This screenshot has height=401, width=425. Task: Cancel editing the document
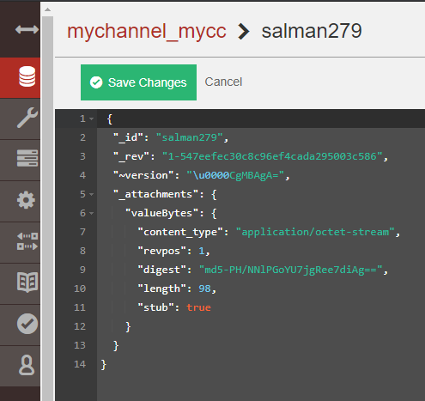tap(223, 82)
